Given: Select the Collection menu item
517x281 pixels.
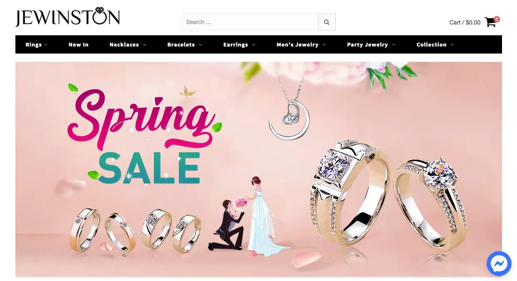Looking at the screenshot, I should (431, 44).
